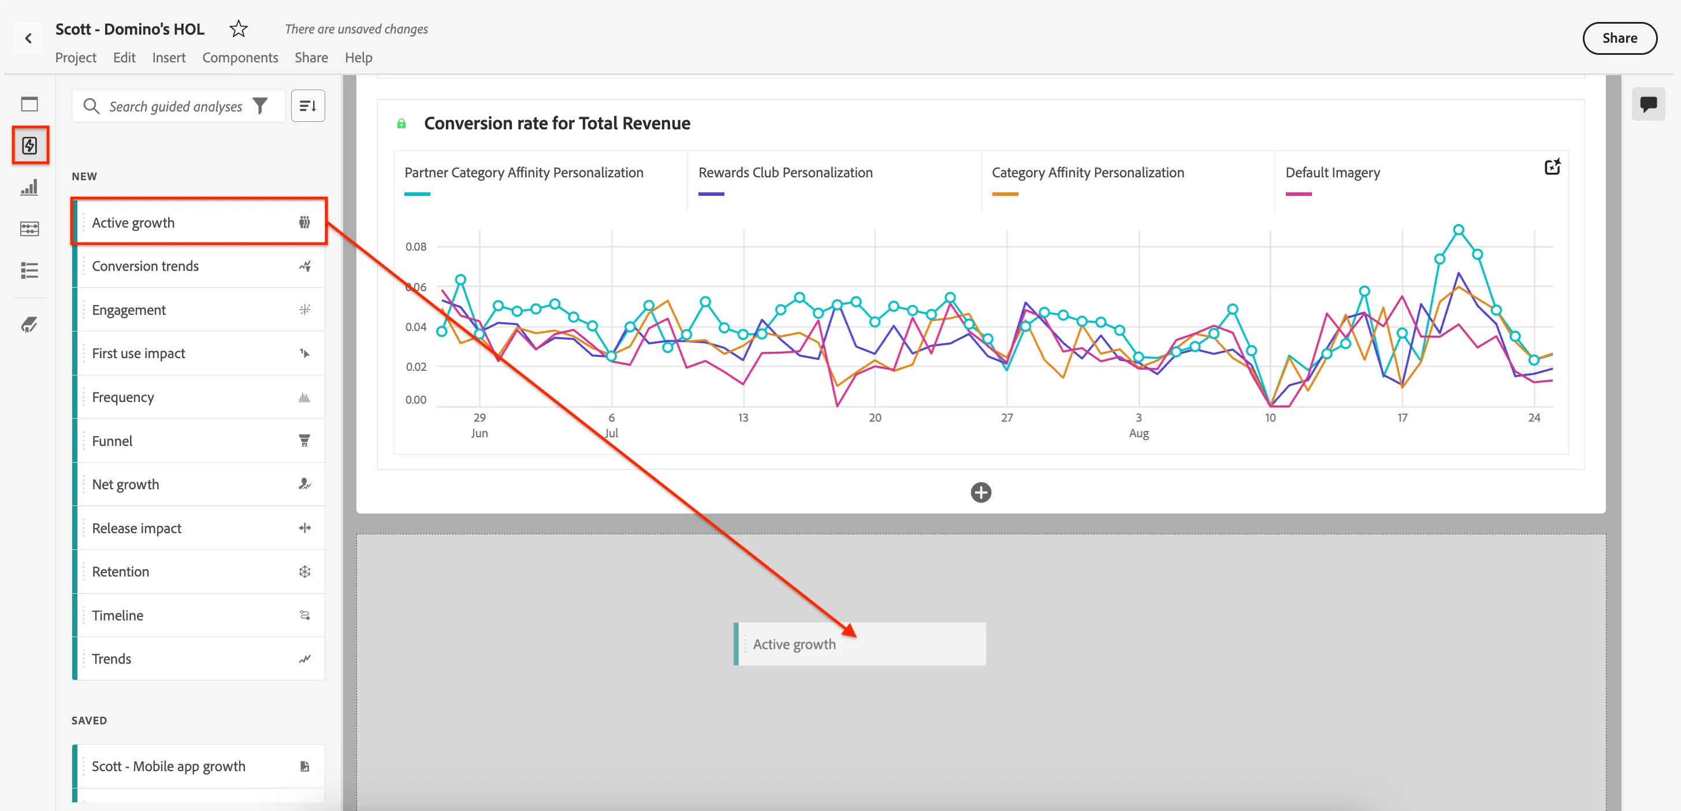Open the Components list icon in the left rail
The width and height of the screenshot is (1681, 811).
[x=29, y=270]
